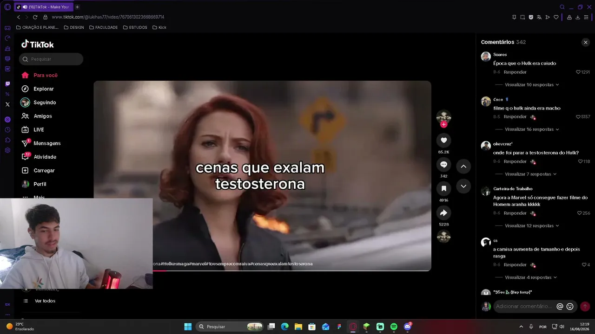
Task: Like Caca's comment with 5157 likes
Action: [x=578, y=117]
